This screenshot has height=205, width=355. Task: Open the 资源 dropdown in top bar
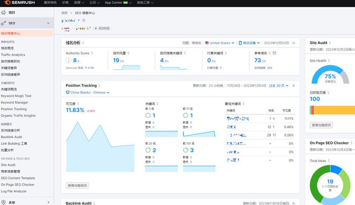79,3
